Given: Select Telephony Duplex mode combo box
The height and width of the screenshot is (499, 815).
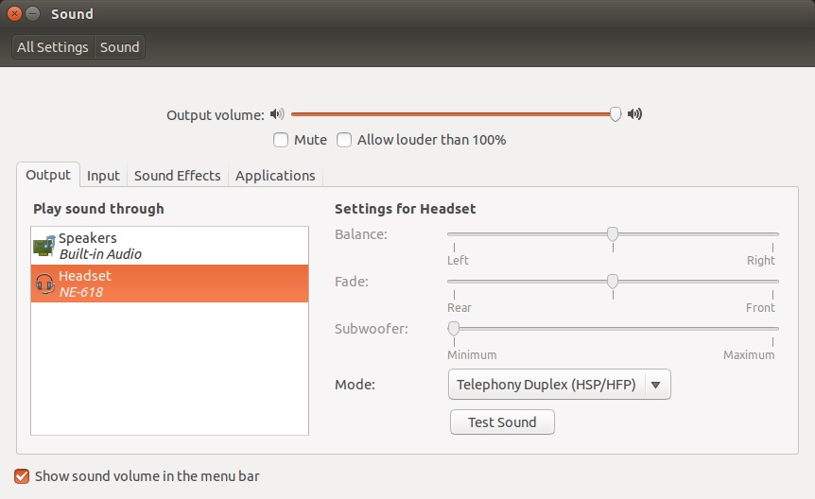Looking at the screenshot, I should (x=548, y=385).
